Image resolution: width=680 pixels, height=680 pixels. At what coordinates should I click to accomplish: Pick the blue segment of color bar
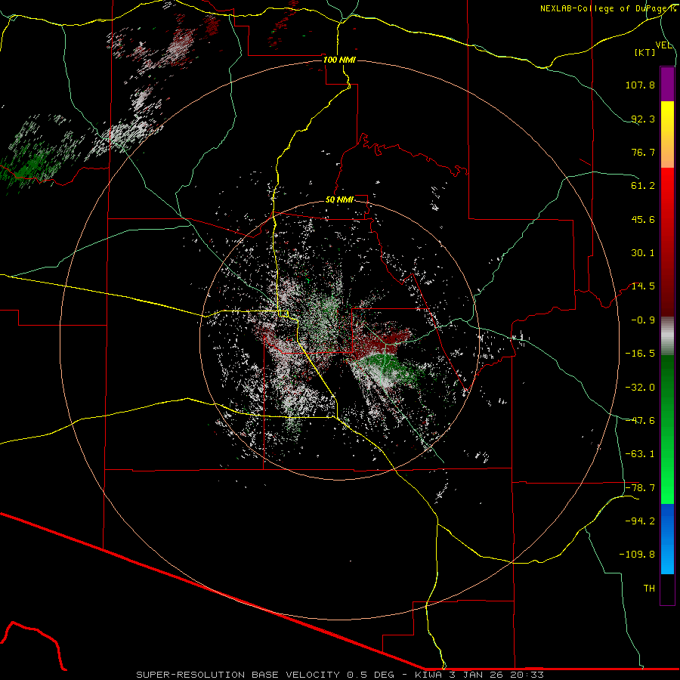point(667,539)
